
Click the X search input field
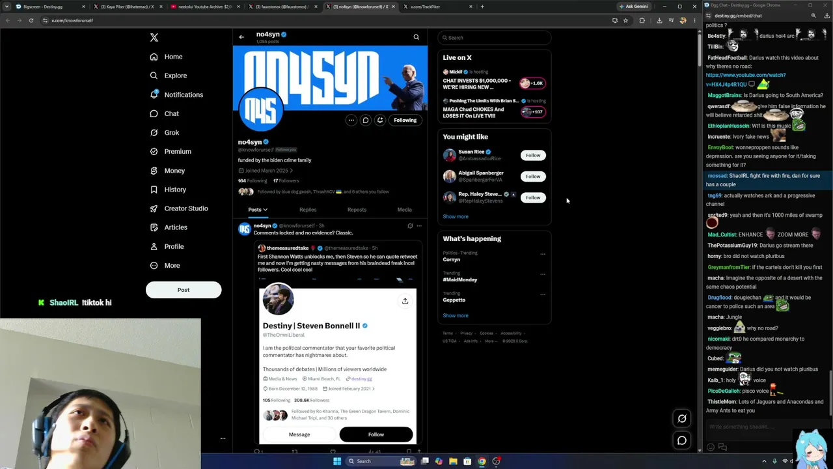tap(495, 38)
